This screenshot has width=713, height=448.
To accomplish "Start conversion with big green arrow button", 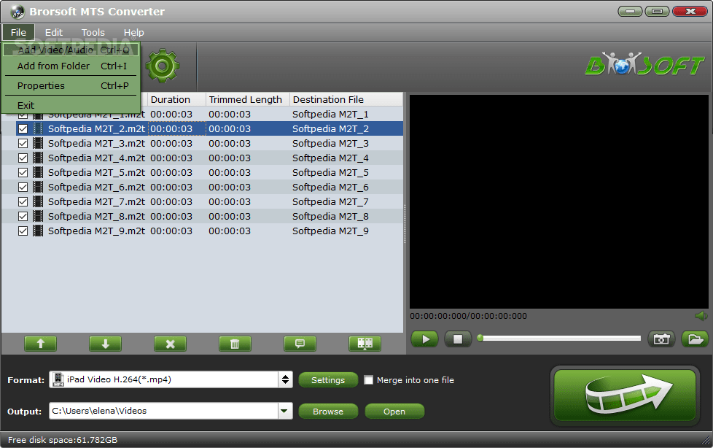I will [x=625, y=395].
